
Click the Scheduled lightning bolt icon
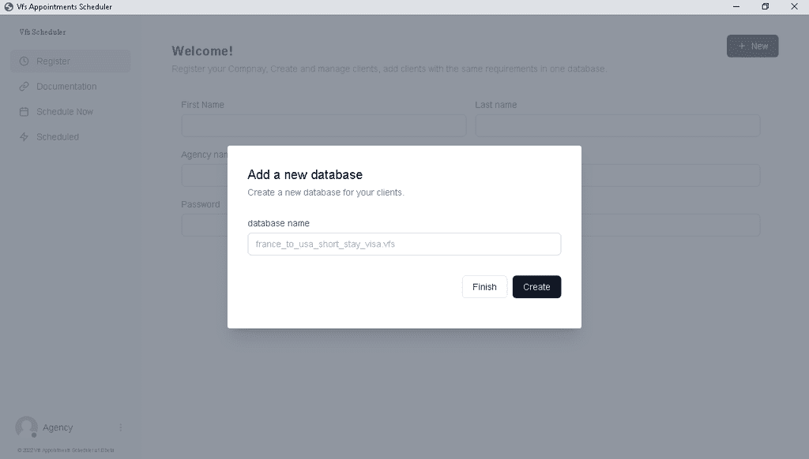pyautogui.click(x=24, y=137)
